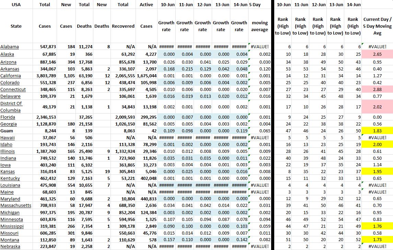
Task: Select Idaho's yellow 2.00 ratio cell
Action: [377, 144]
